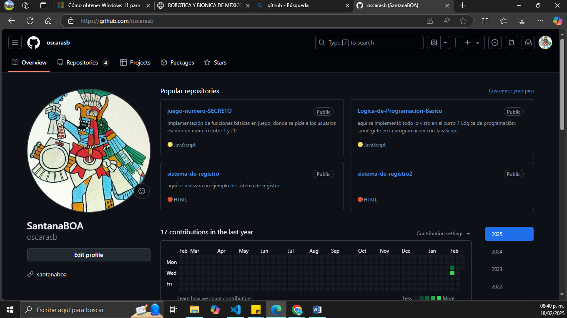The height and width of the screenshot is (318, 567).
Task: Switch to 'Cómo obtener Windows 11' tab
Action: 103,5
